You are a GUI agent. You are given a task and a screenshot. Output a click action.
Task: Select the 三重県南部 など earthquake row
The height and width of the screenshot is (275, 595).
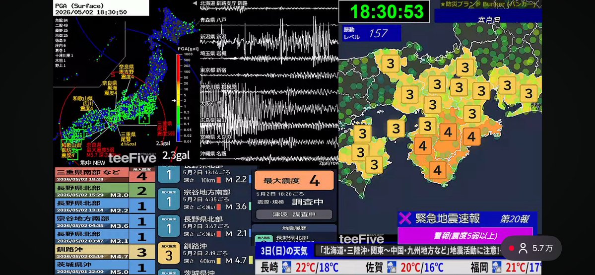[x=105, y=175]
